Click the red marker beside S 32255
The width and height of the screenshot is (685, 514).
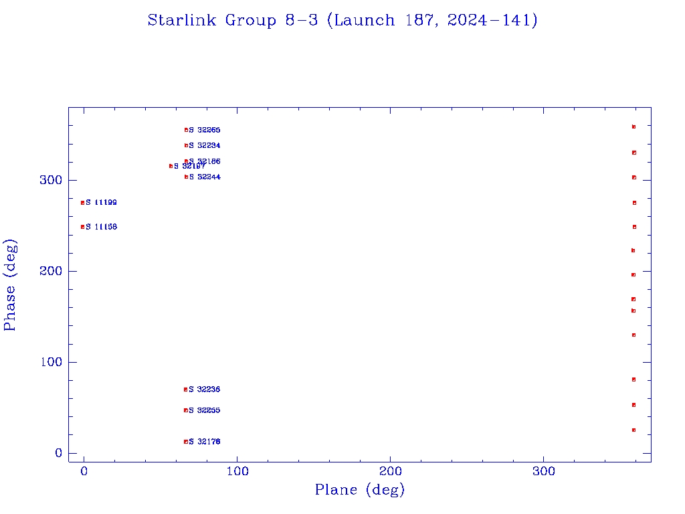click(x=186, y=410)
